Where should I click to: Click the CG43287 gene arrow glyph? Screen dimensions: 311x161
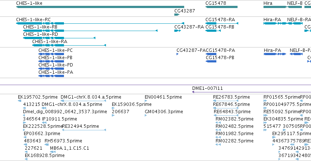pos(177,15)
